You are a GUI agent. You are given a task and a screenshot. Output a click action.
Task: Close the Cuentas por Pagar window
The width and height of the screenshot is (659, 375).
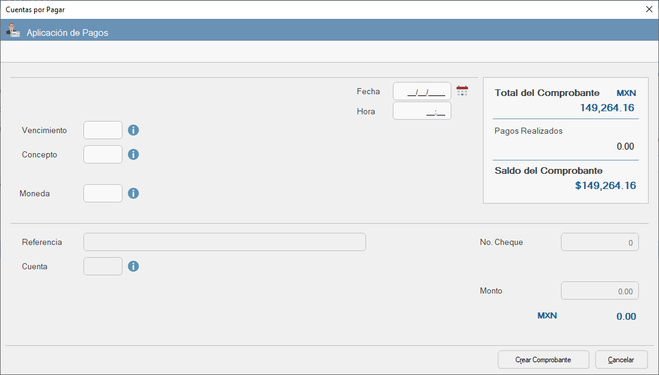(x=649, y=9)
